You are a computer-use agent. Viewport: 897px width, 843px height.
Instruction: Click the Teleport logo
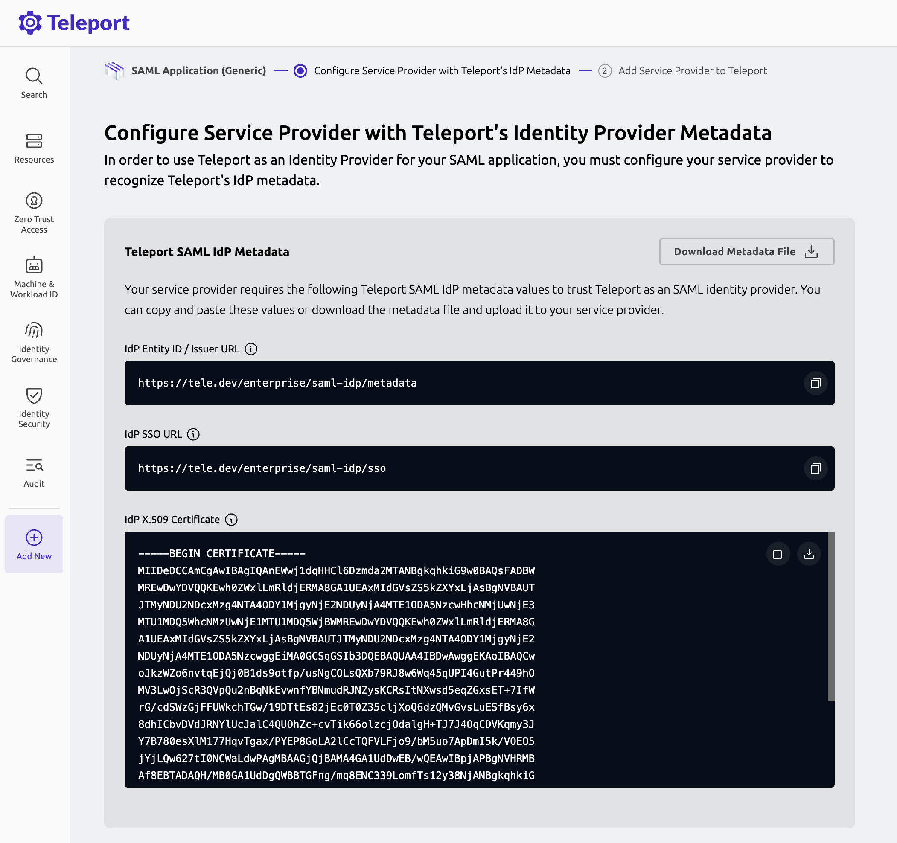(74, 23)
